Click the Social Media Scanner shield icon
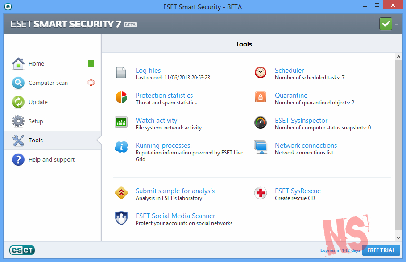The image size is (406, 262). (121, 218)
